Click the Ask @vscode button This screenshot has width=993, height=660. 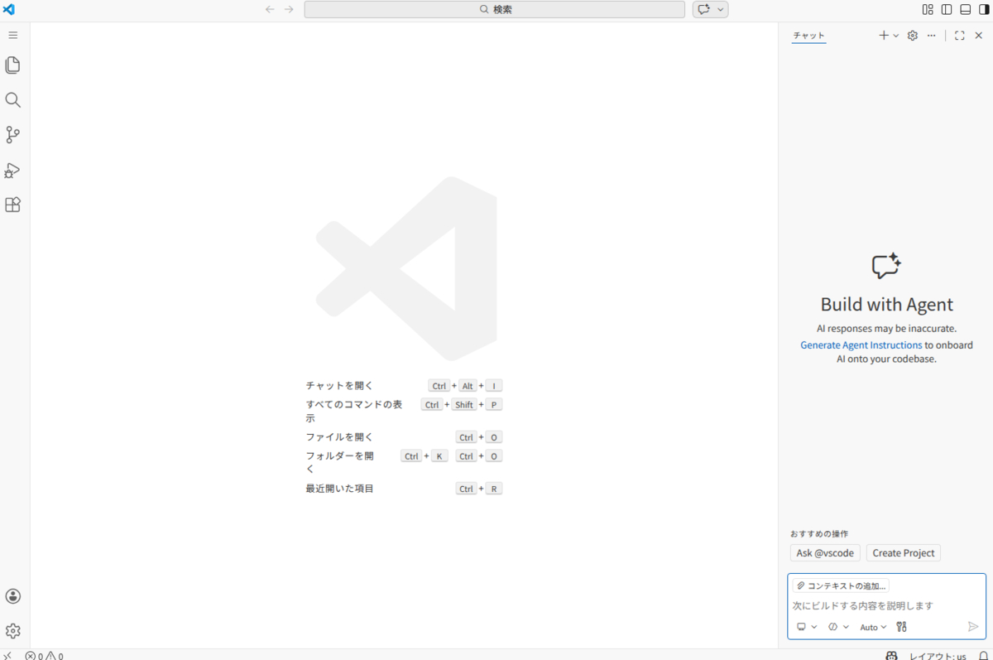tap(825, 552)
